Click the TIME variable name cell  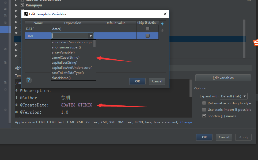pyautogui.click(x=38, y=36)
